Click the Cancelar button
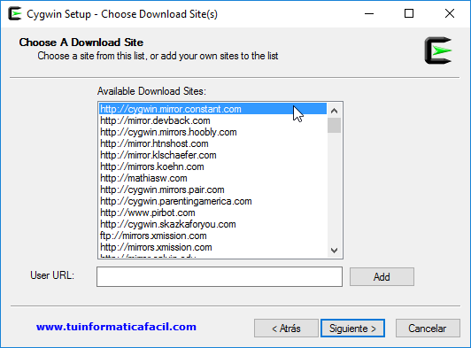Viewport: 471px width, 348px height. (x=428, y=329)
